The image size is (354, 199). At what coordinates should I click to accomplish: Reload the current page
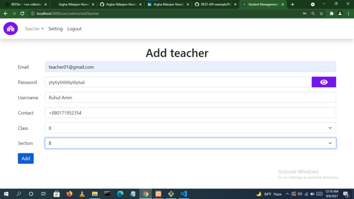pyautogui.click(x=22, y=14)
